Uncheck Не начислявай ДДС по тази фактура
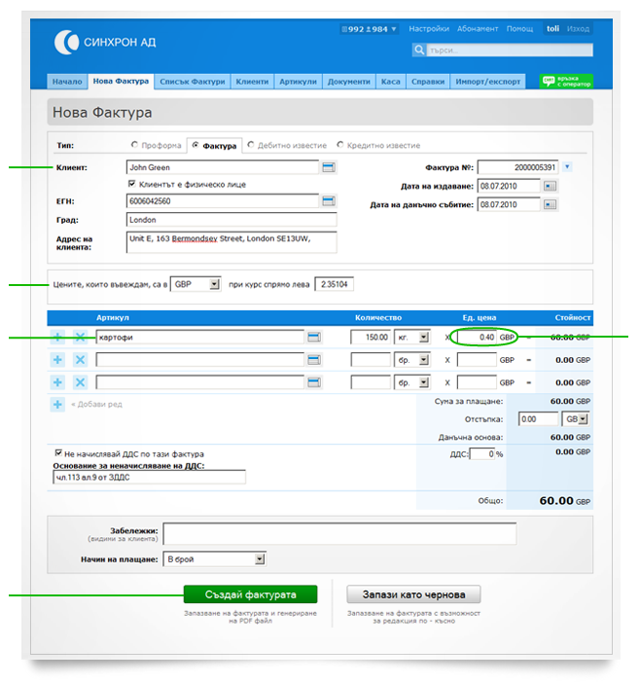The image size is (640, 683). click(58, 453)
